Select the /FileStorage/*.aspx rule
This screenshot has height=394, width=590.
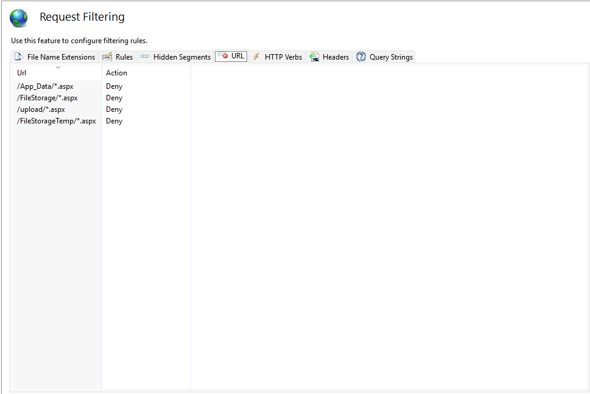[47, 98]
